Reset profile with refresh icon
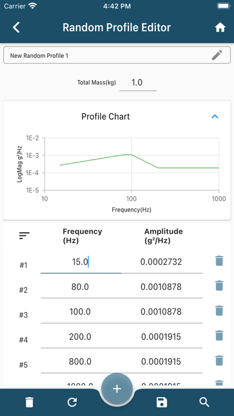 pos(72,402)
